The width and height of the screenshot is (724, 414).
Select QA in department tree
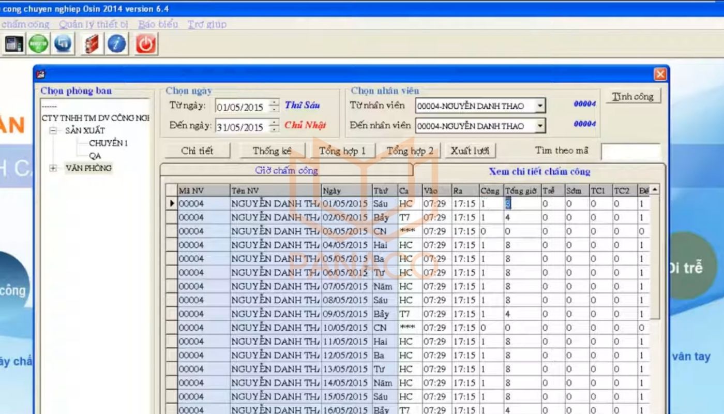coord(95,156)
